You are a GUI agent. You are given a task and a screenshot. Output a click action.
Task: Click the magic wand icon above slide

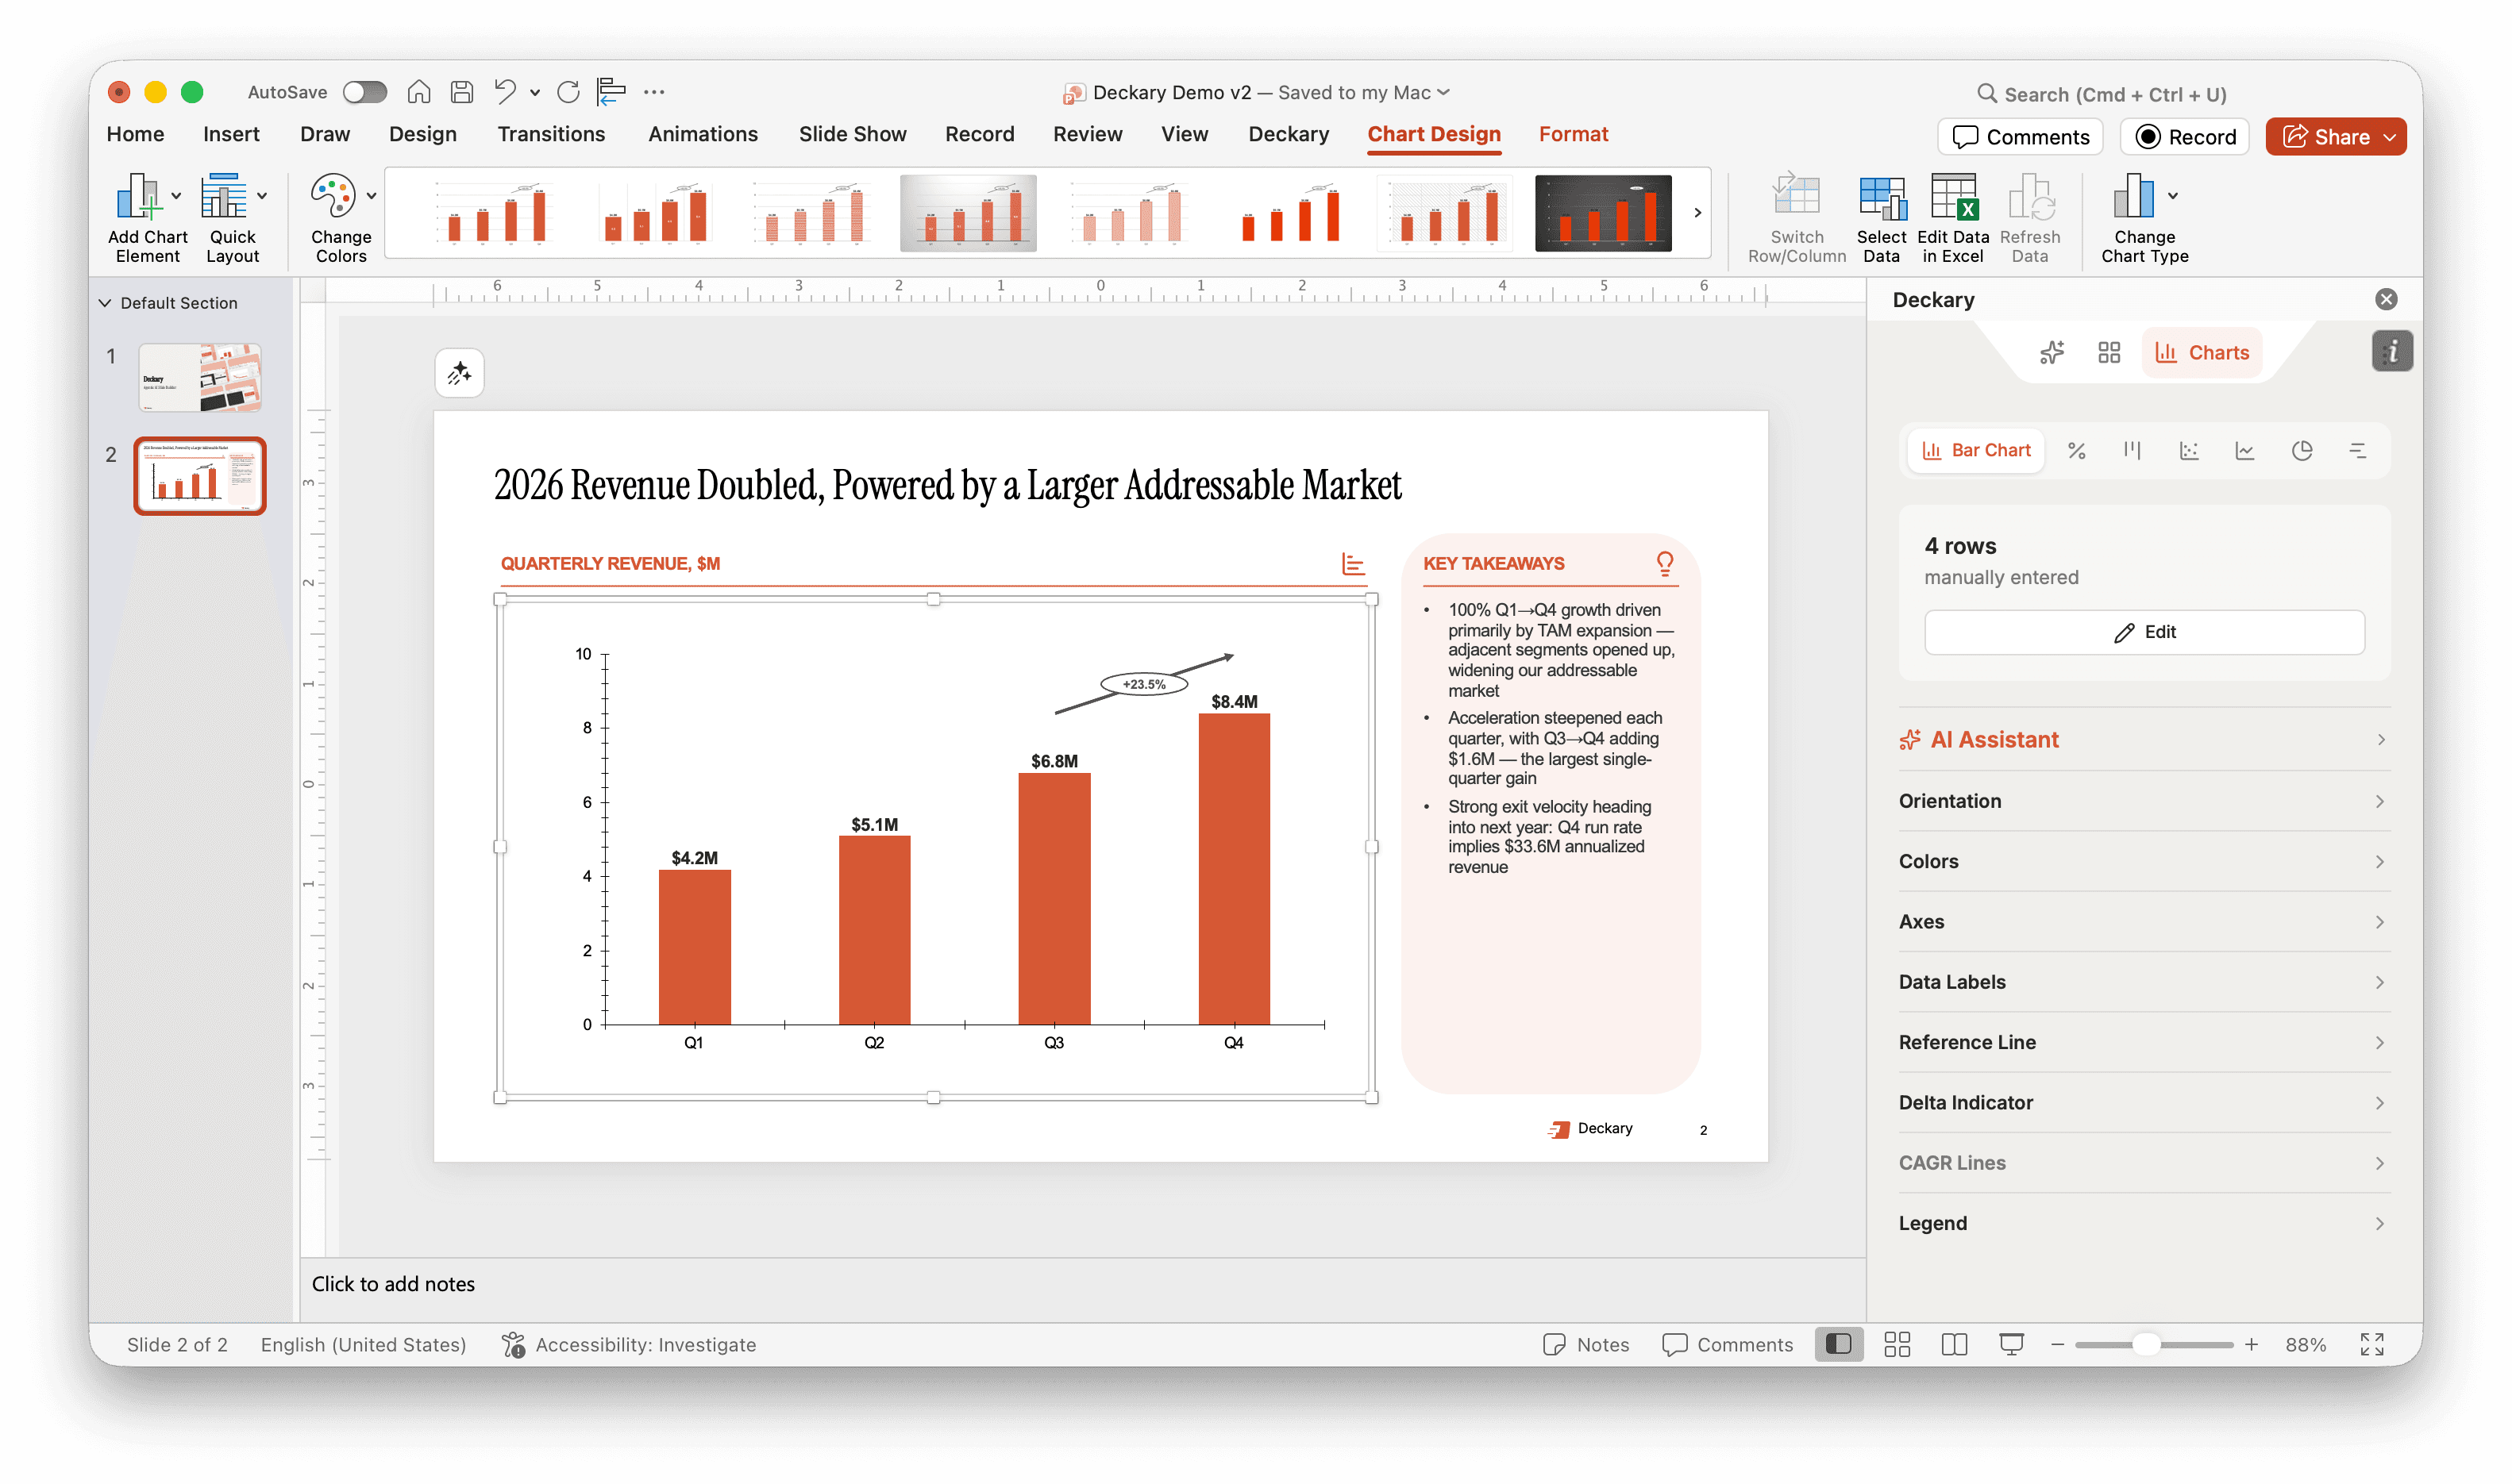click(459, 373)
